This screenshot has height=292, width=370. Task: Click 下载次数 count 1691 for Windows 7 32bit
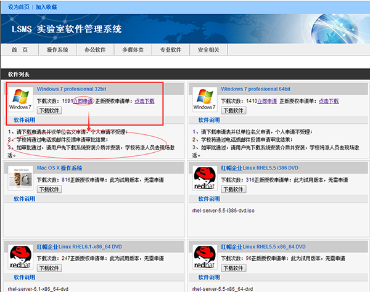click(67, 101)
